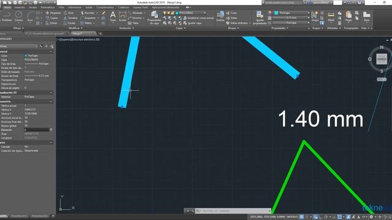This screenshot has height=220, width=392.
Task: Toggle ortho mode in status bar
Action: [321, 217]
